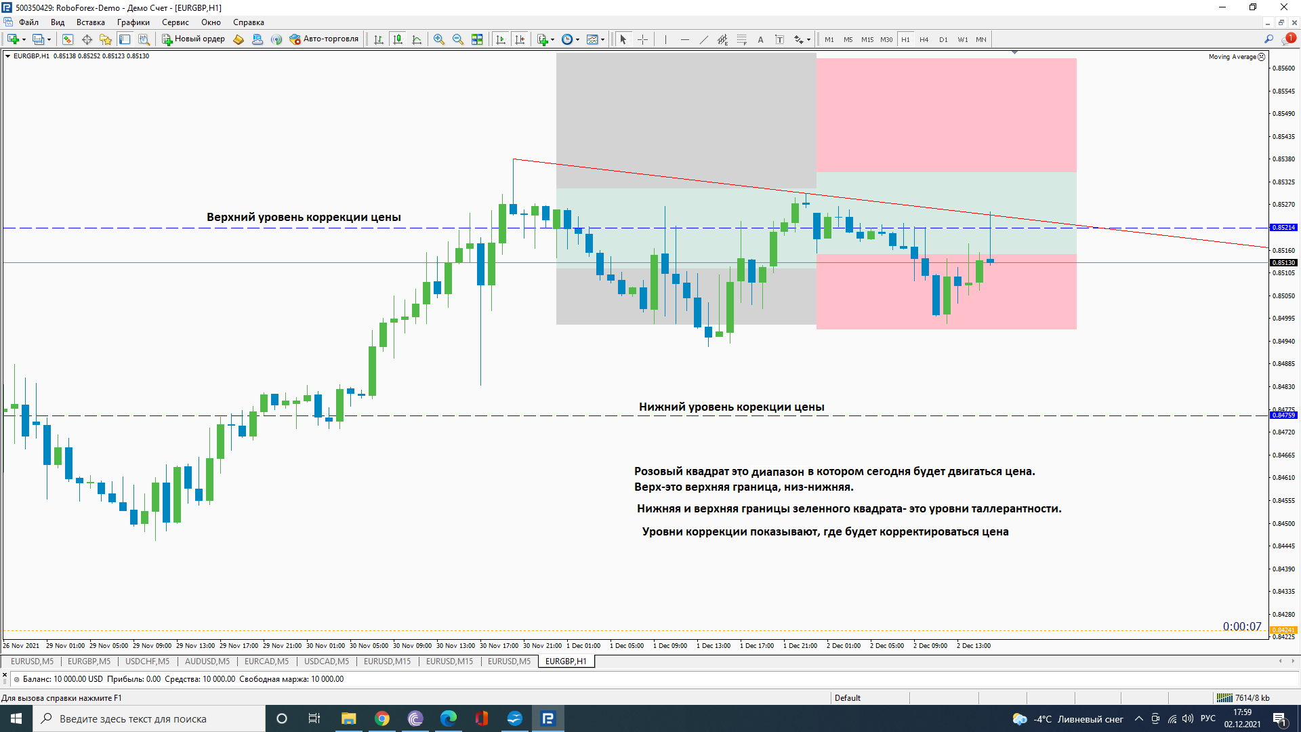Select the candlestick chart display mode
Viewport: 1301px width, 732px height.
tap(398, 39)
